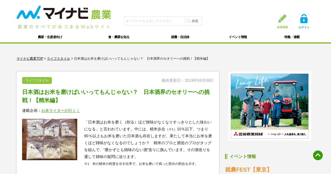Image resolution: width=331 pixels, height=174 pixels.
Task: Click the マイナビ農業 site logo
Action: (64, 13)
